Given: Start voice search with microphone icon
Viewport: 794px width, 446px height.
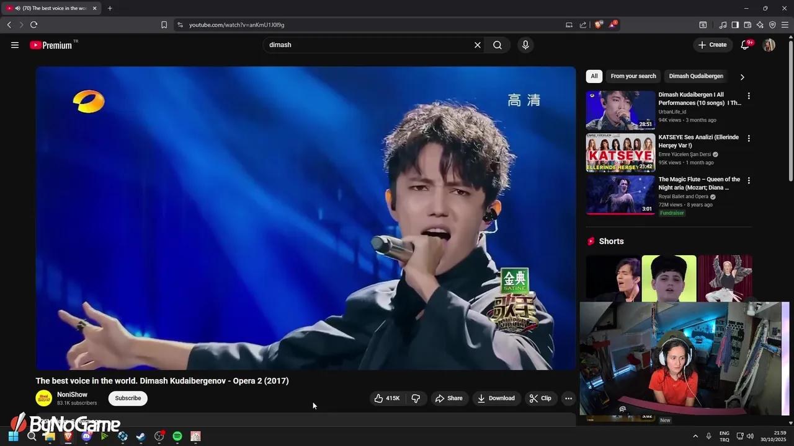Looking at the screenshot, I should [525, 45].
